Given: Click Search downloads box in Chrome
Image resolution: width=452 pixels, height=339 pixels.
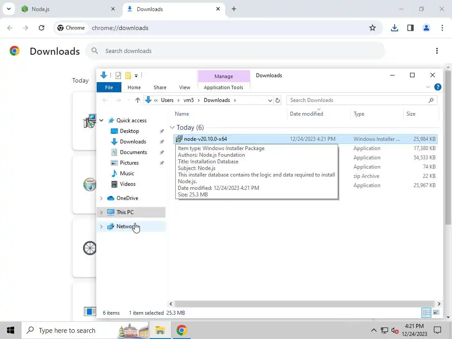Looking at the screenshot, I should [x=235, y=51].
